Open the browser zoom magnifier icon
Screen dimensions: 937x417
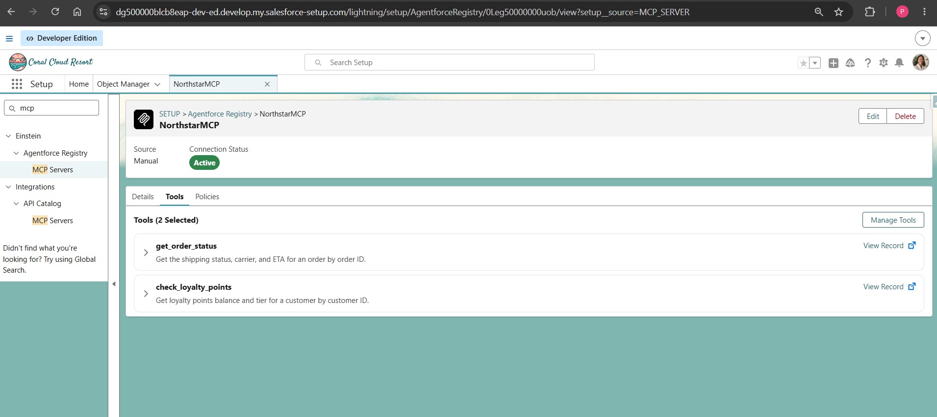click(x=818, y=12)
